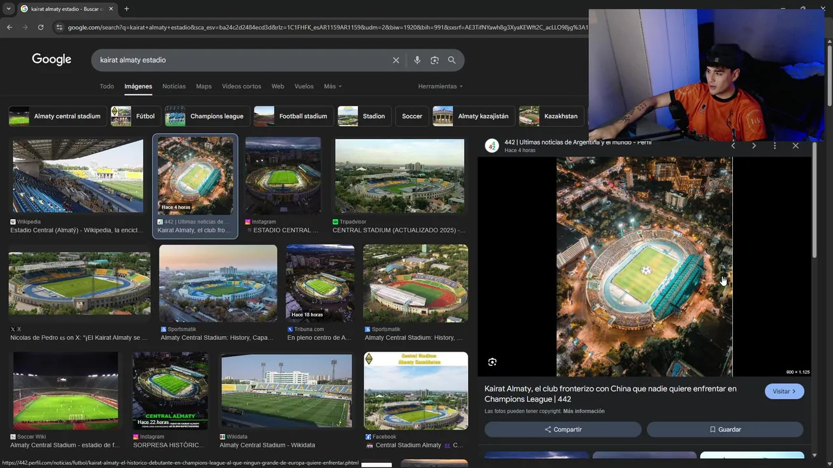Viewport: 833px width, 468px height.
Task: Switch to the Todo tab
Action: 107,86
